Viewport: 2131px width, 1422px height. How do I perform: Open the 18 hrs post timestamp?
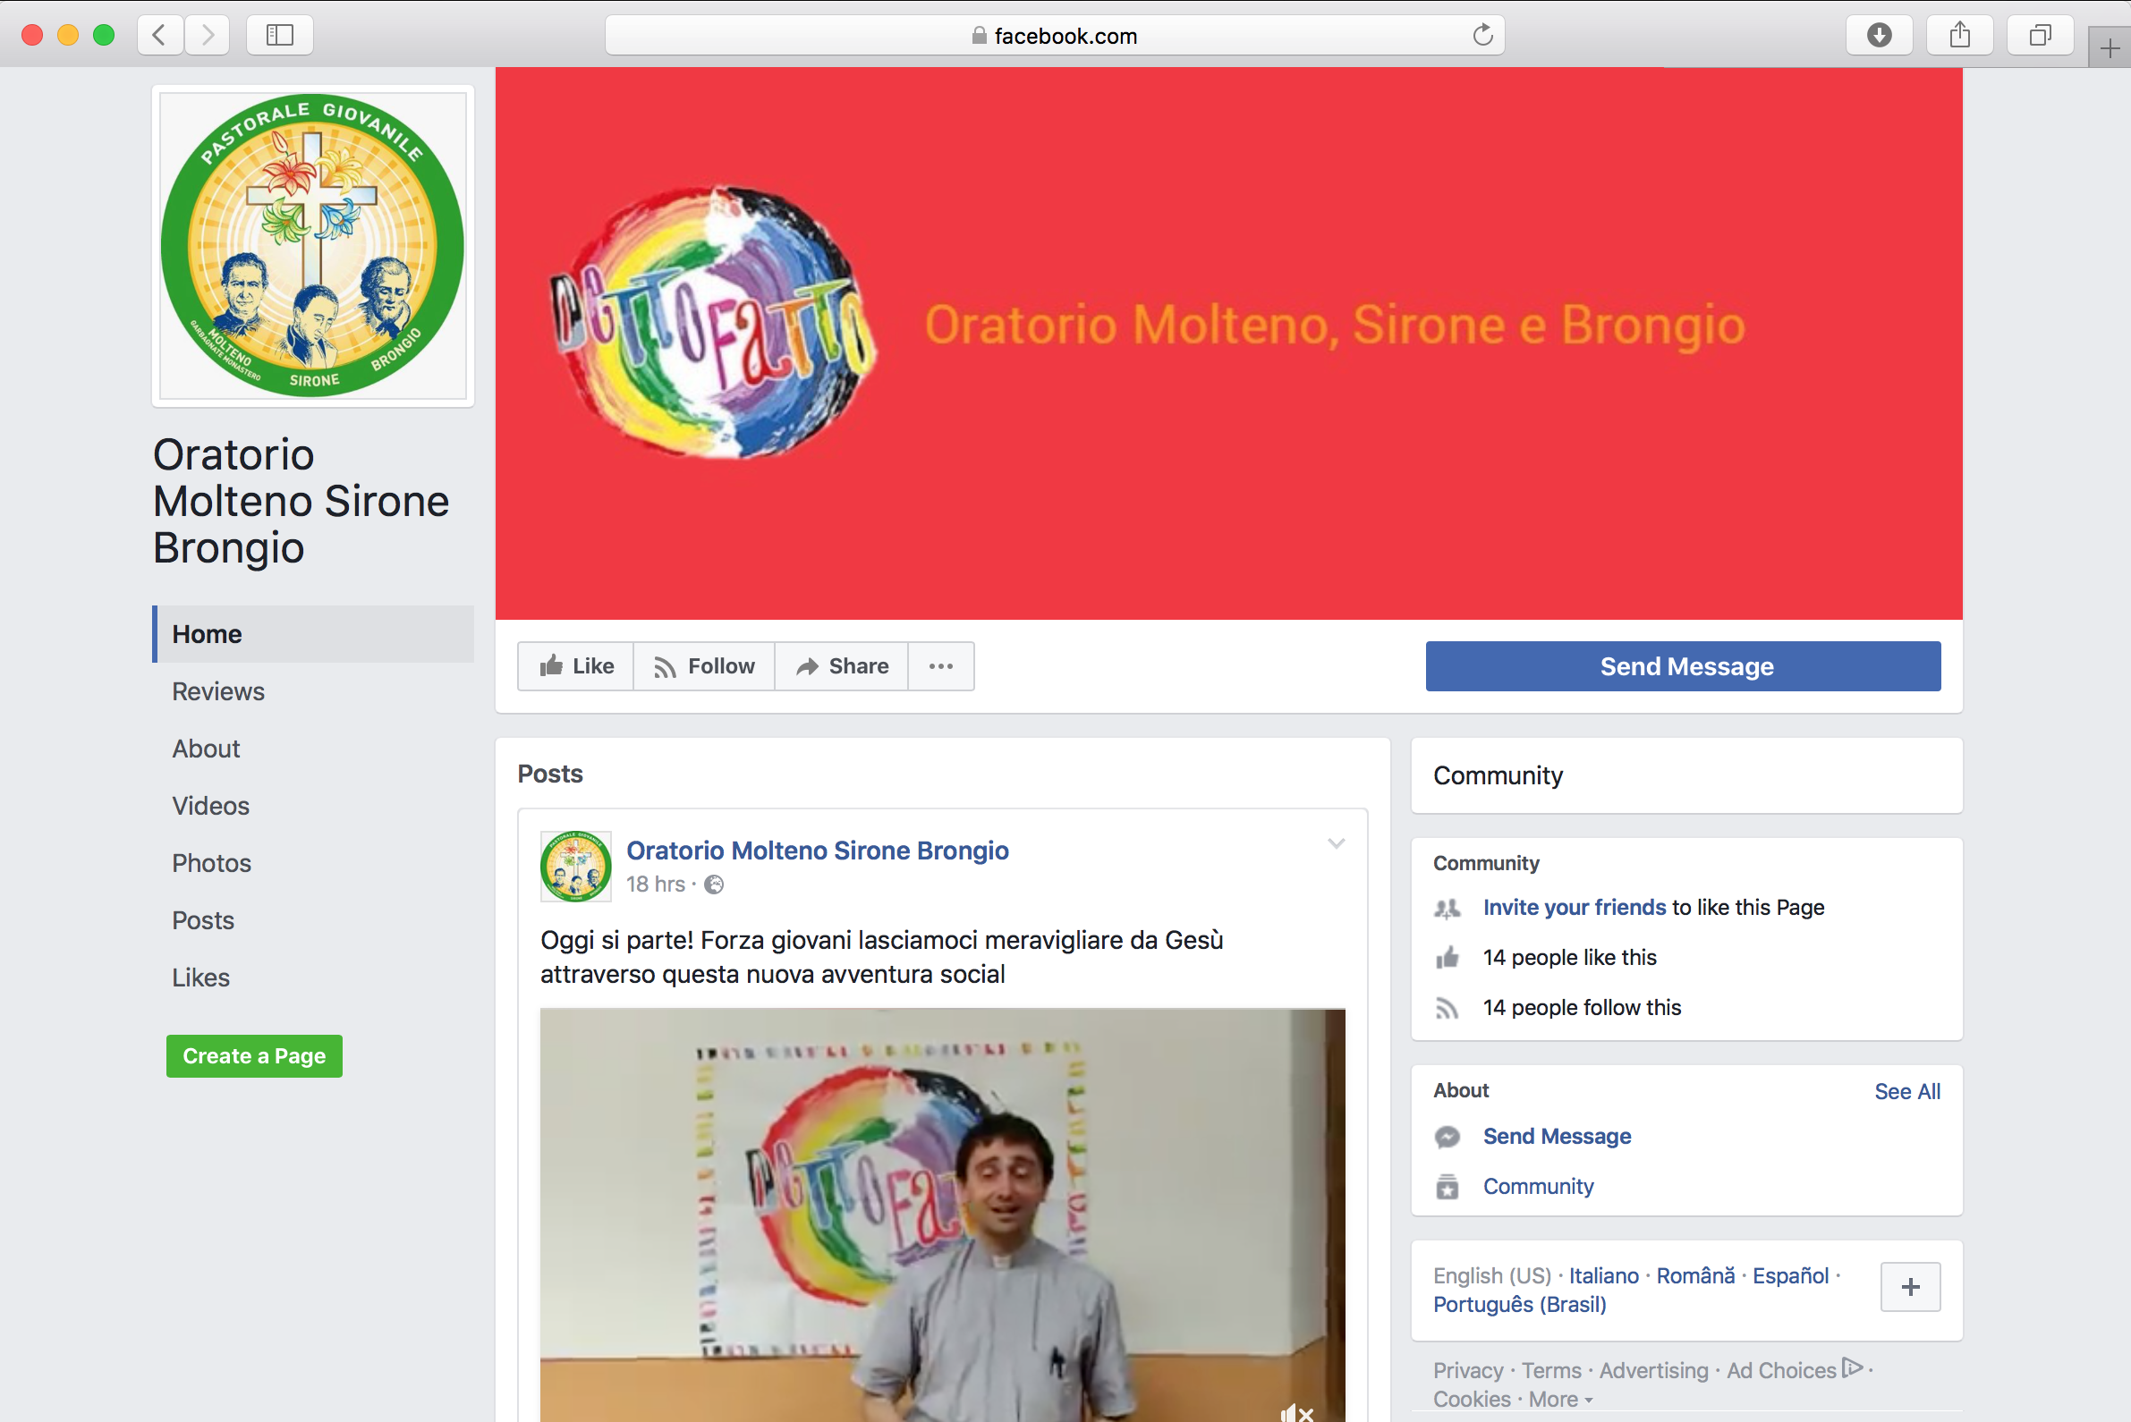(656, 885)
